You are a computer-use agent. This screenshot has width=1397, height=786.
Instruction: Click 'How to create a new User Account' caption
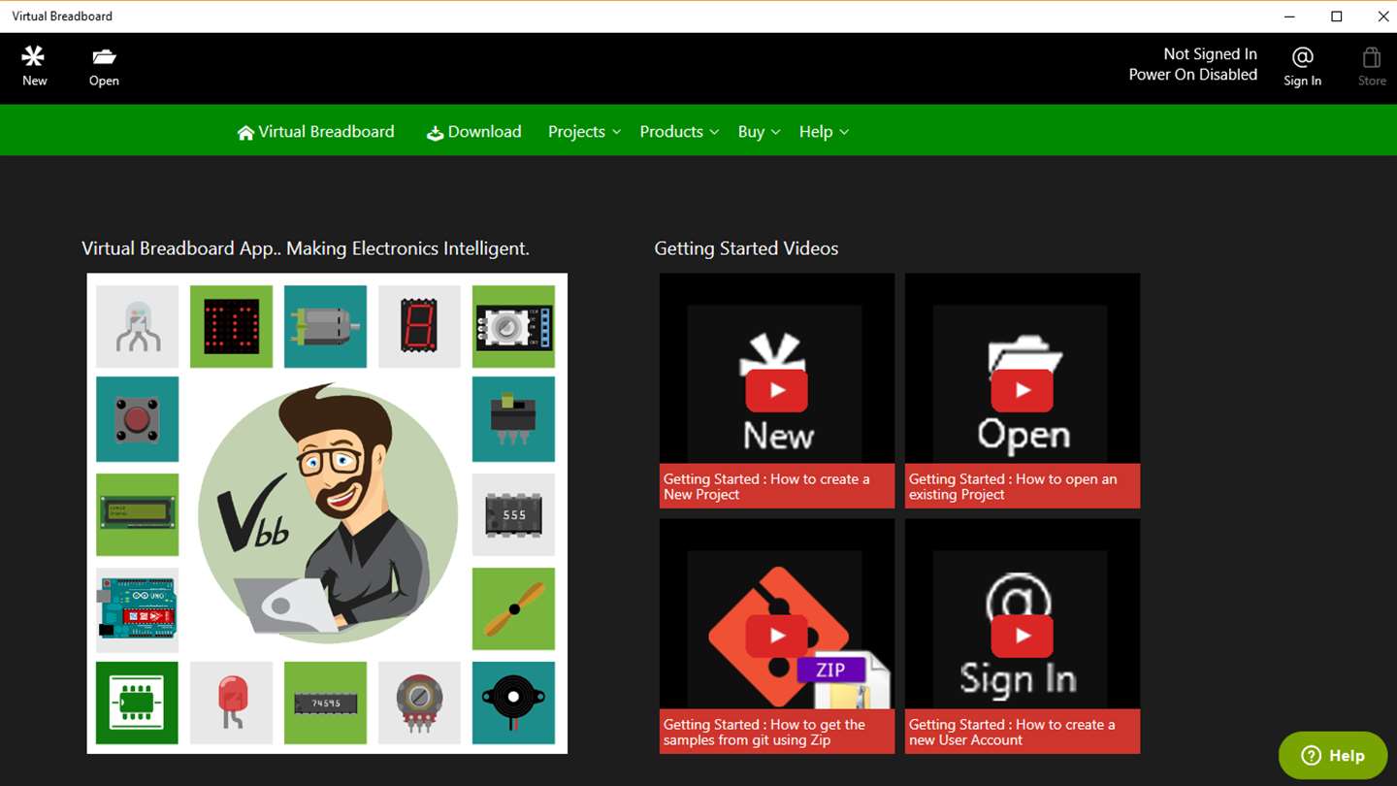point(1023,732)
